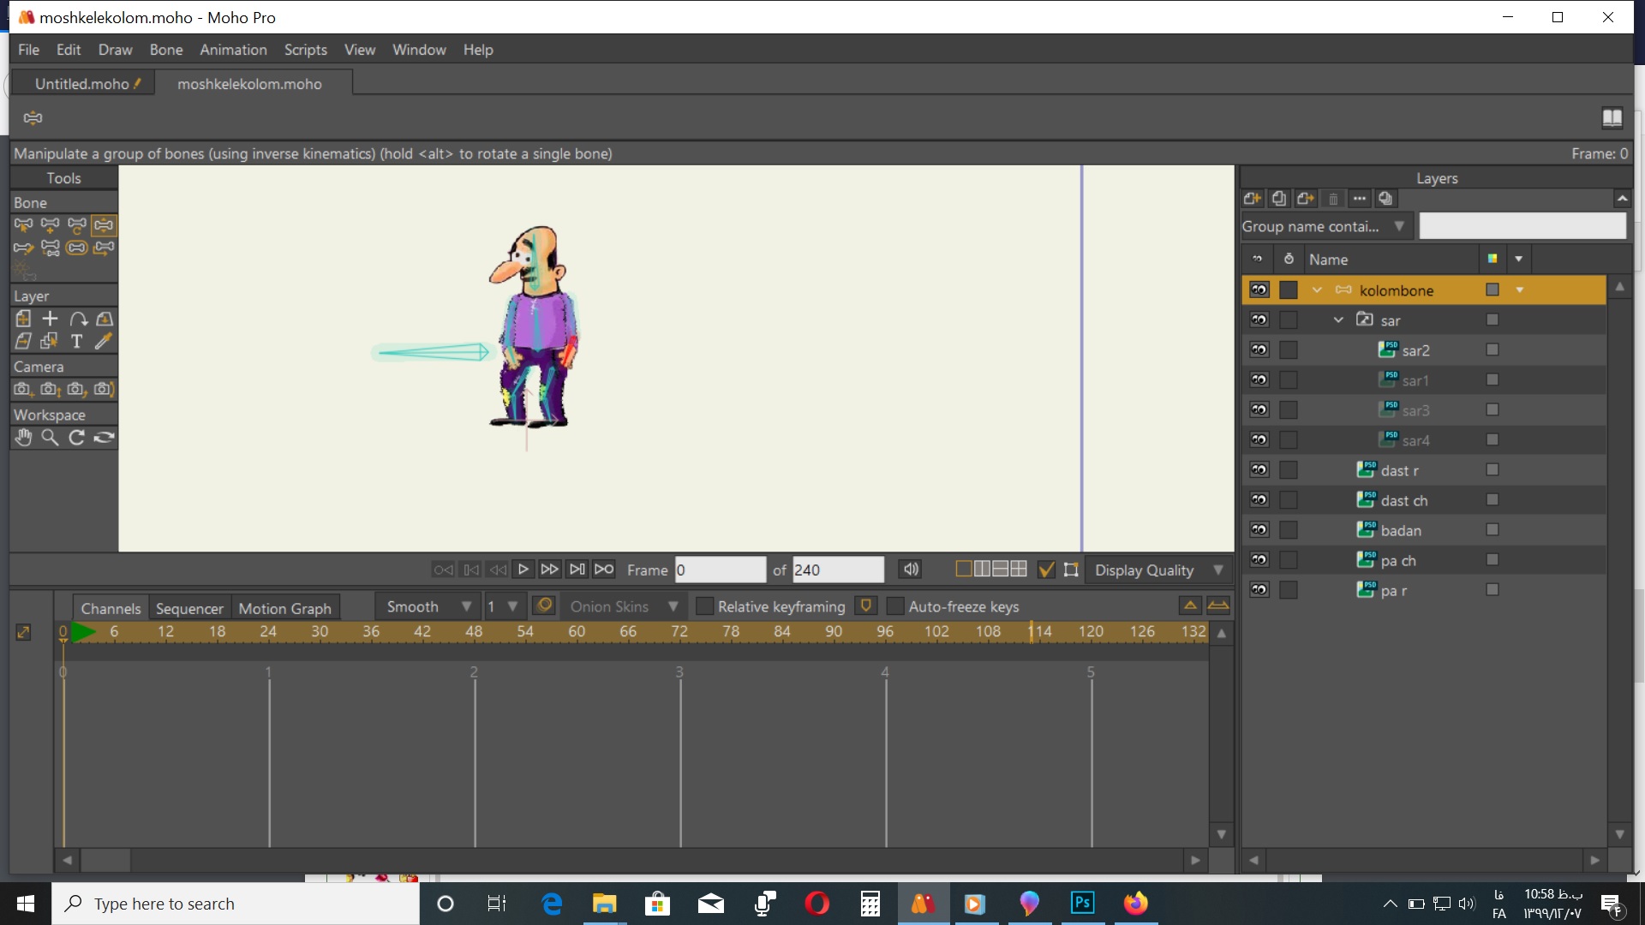Open the Smooth interpolation dropdown
The height and width of the screenshot is (925, 1645).
[464, 606]
